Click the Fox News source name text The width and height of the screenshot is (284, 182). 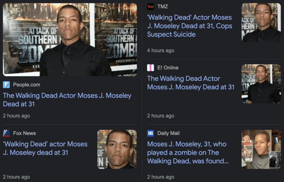click(x=24, y=133)
